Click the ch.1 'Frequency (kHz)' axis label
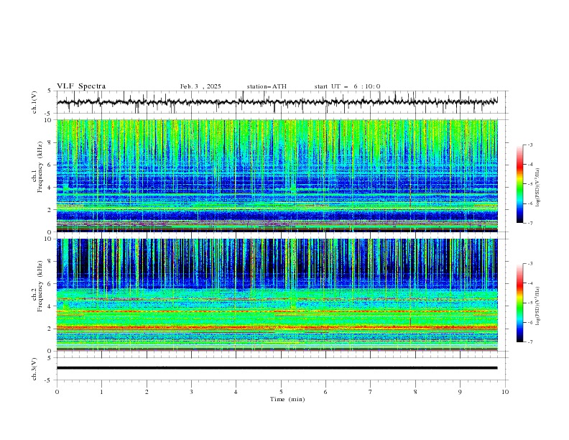Viewport: 569px width, 440px height. click(x=40, y=167)
